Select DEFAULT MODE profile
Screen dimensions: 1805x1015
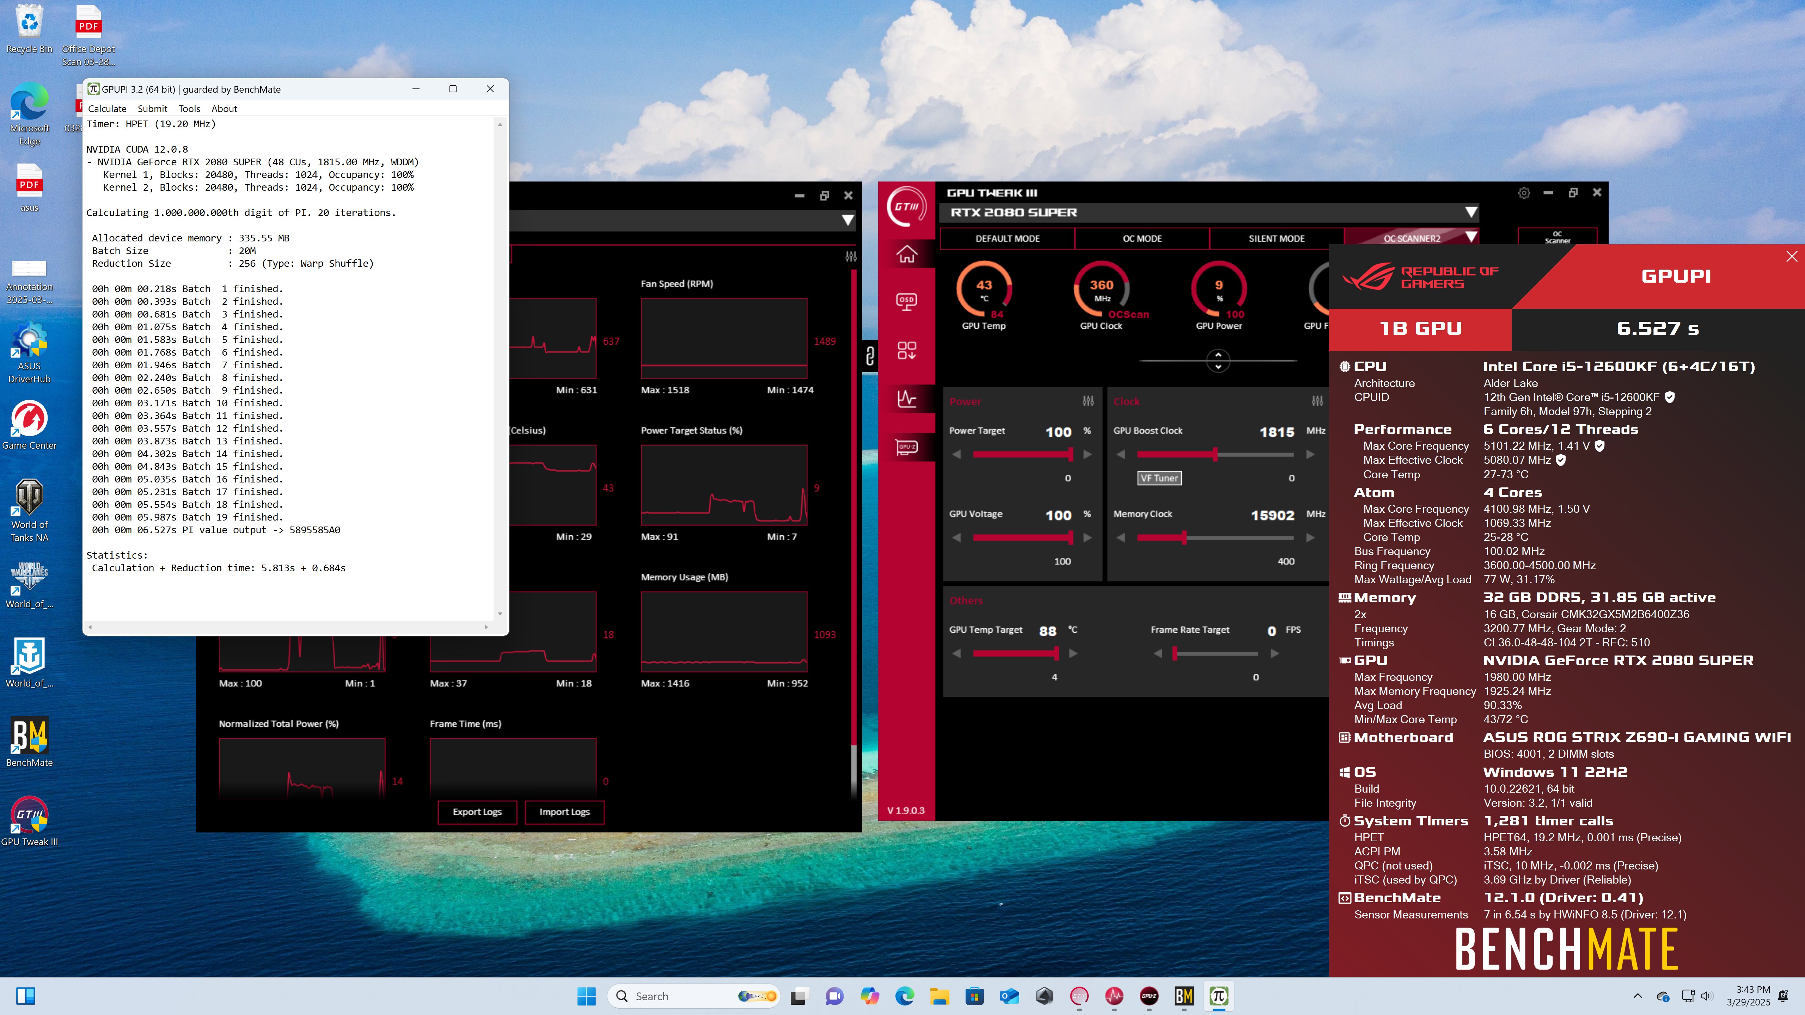tap(1007, 238)
